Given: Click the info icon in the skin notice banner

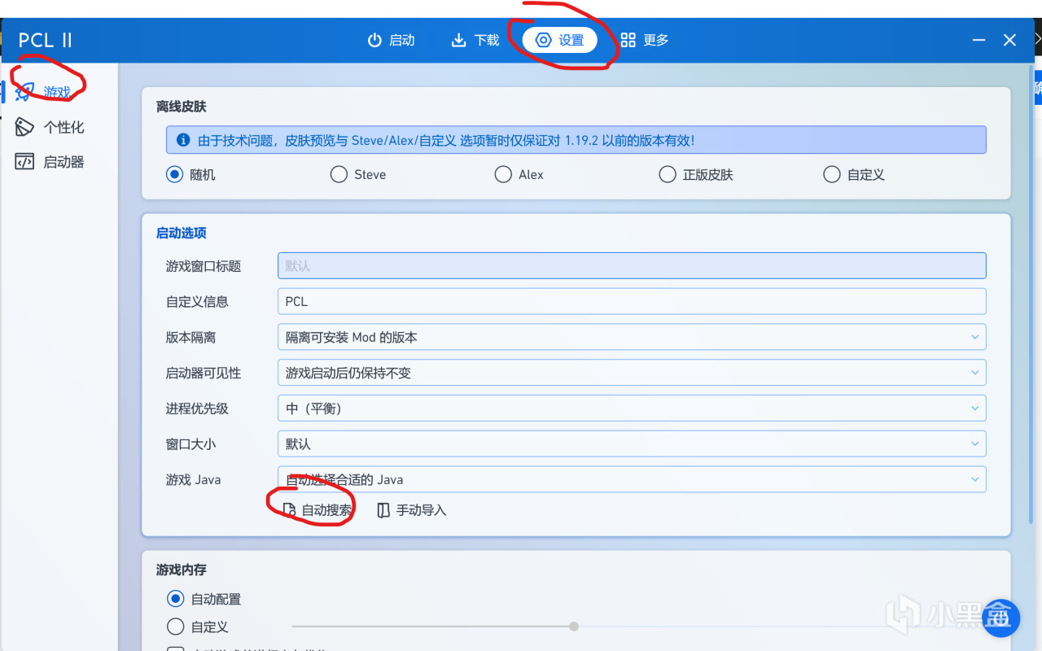Looking at the screenshot, I should click(x=183, y=140).
